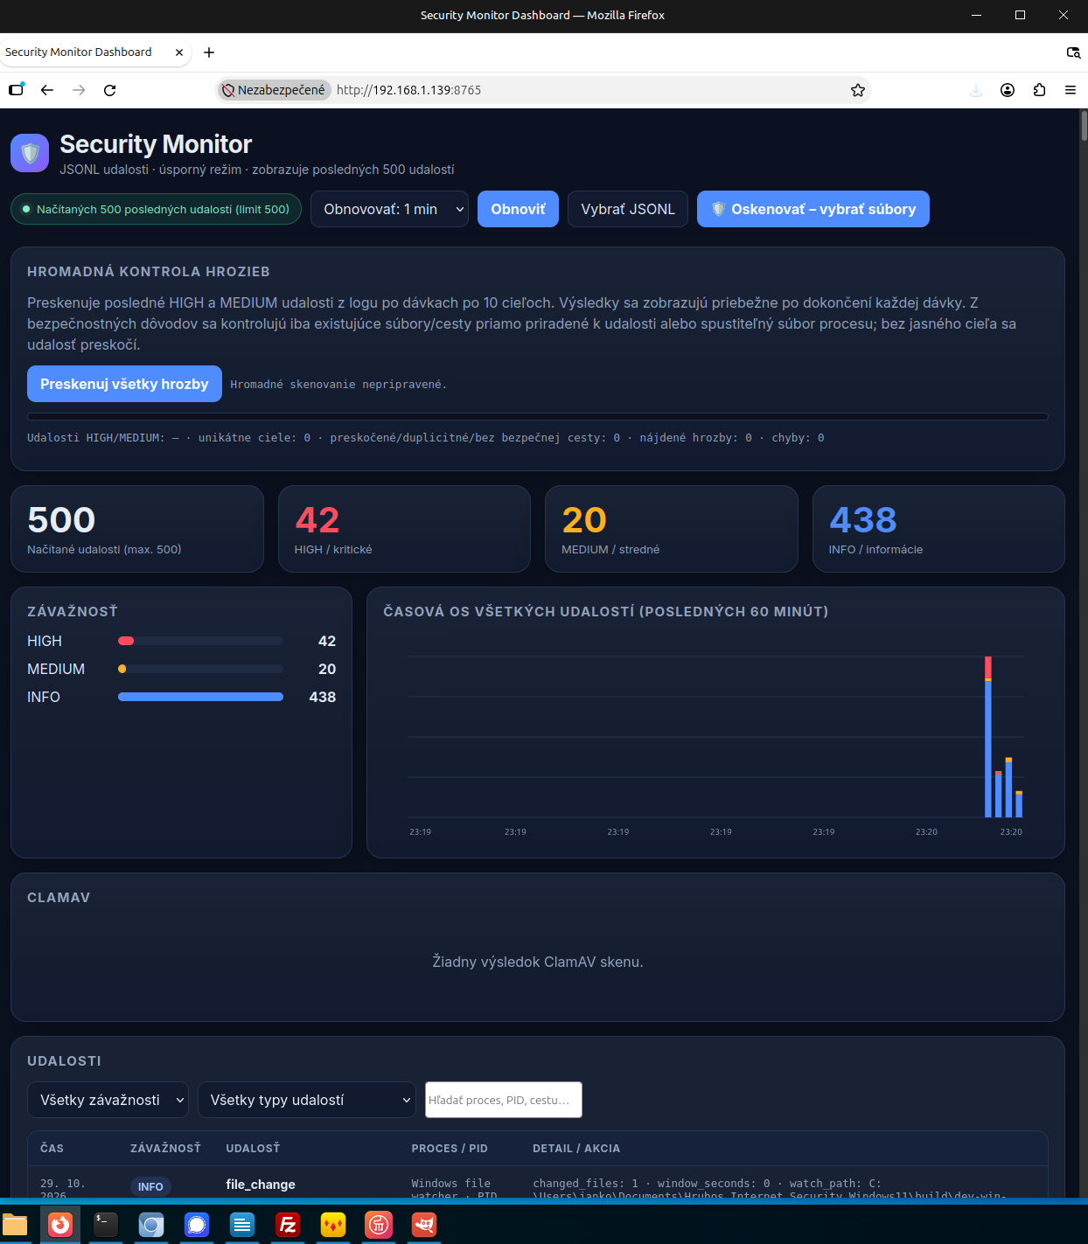Open the Firefox hamburger application menu
Screen dimensions: 1088x1244
1071,90
